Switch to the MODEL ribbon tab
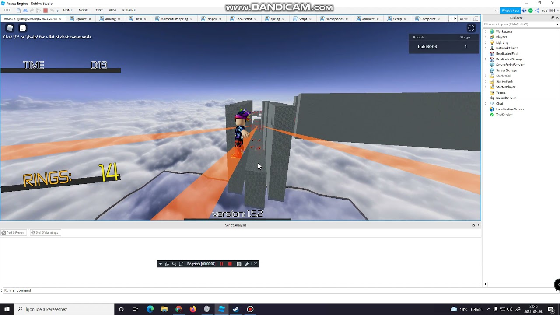The height and width of the screenshot is (315, 560). pos(84,10)
